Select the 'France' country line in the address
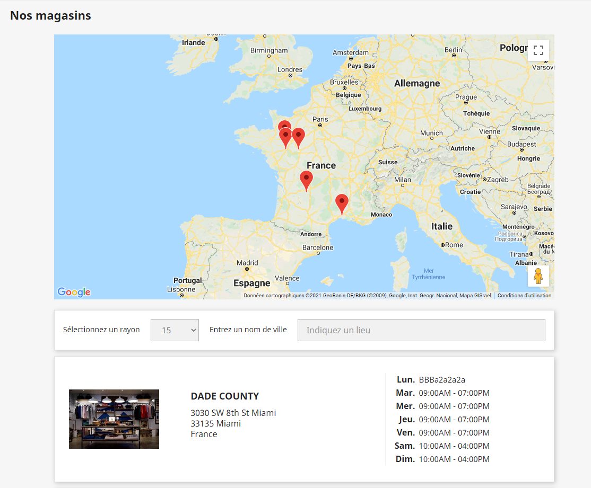 pos(204,434)
